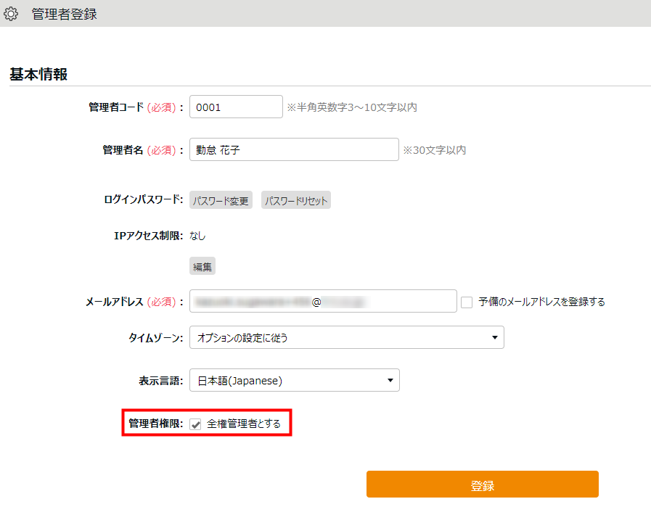
Task: Click the メールアドレス (必須) label
Action: tap(134, 302)
